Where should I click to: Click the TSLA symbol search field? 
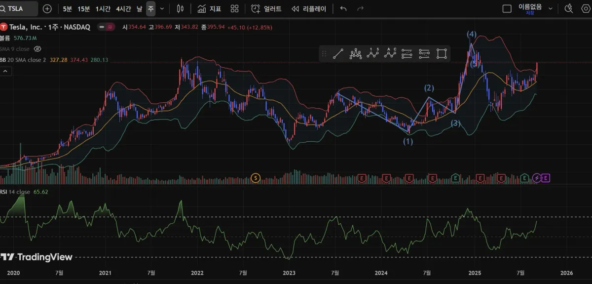19,8
